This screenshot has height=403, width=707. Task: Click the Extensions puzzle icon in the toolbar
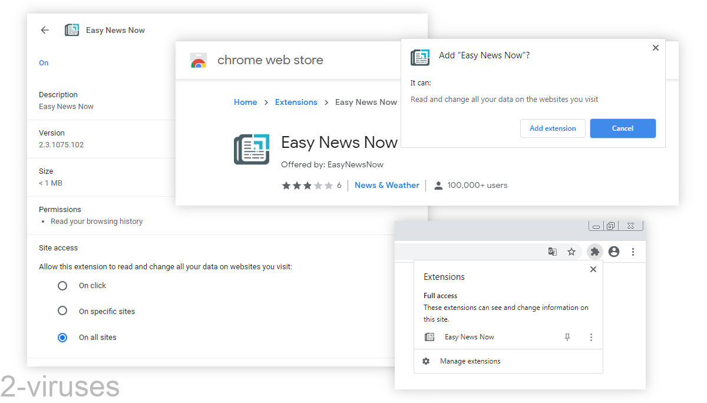[x=595, y=251]
